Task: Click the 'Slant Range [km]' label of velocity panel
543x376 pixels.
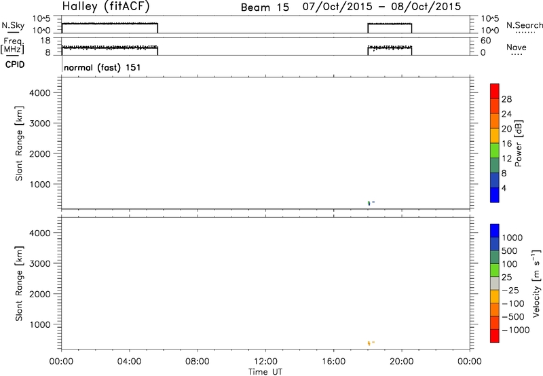Action: (19, 284)
